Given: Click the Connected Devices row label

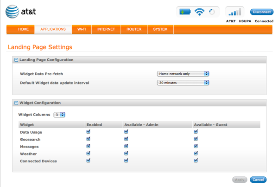Looking at the screenshot, I should (x=38, y=161).
